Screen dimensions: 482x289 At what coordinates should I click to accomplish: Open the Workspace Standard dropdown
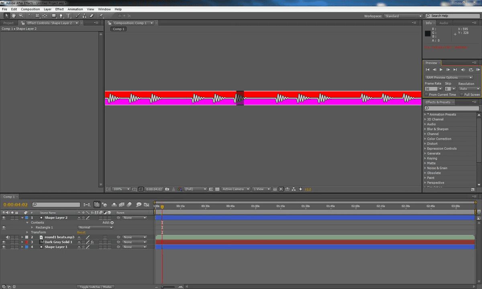pos(403,16)
